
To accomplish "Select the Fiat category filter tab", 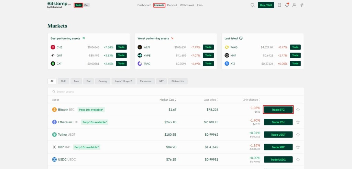I will [88, 81].
